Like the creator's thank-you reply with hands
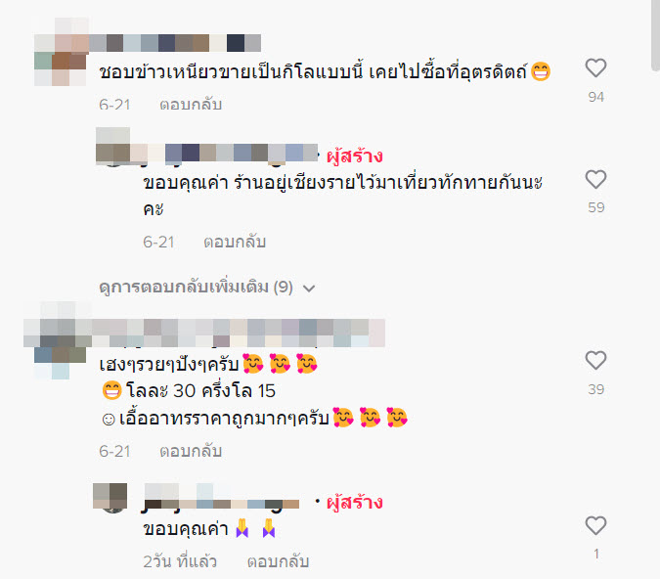Image resolution: width=660 pixels, height=579 pixels. pyautogui.click(x=595, y=525)
